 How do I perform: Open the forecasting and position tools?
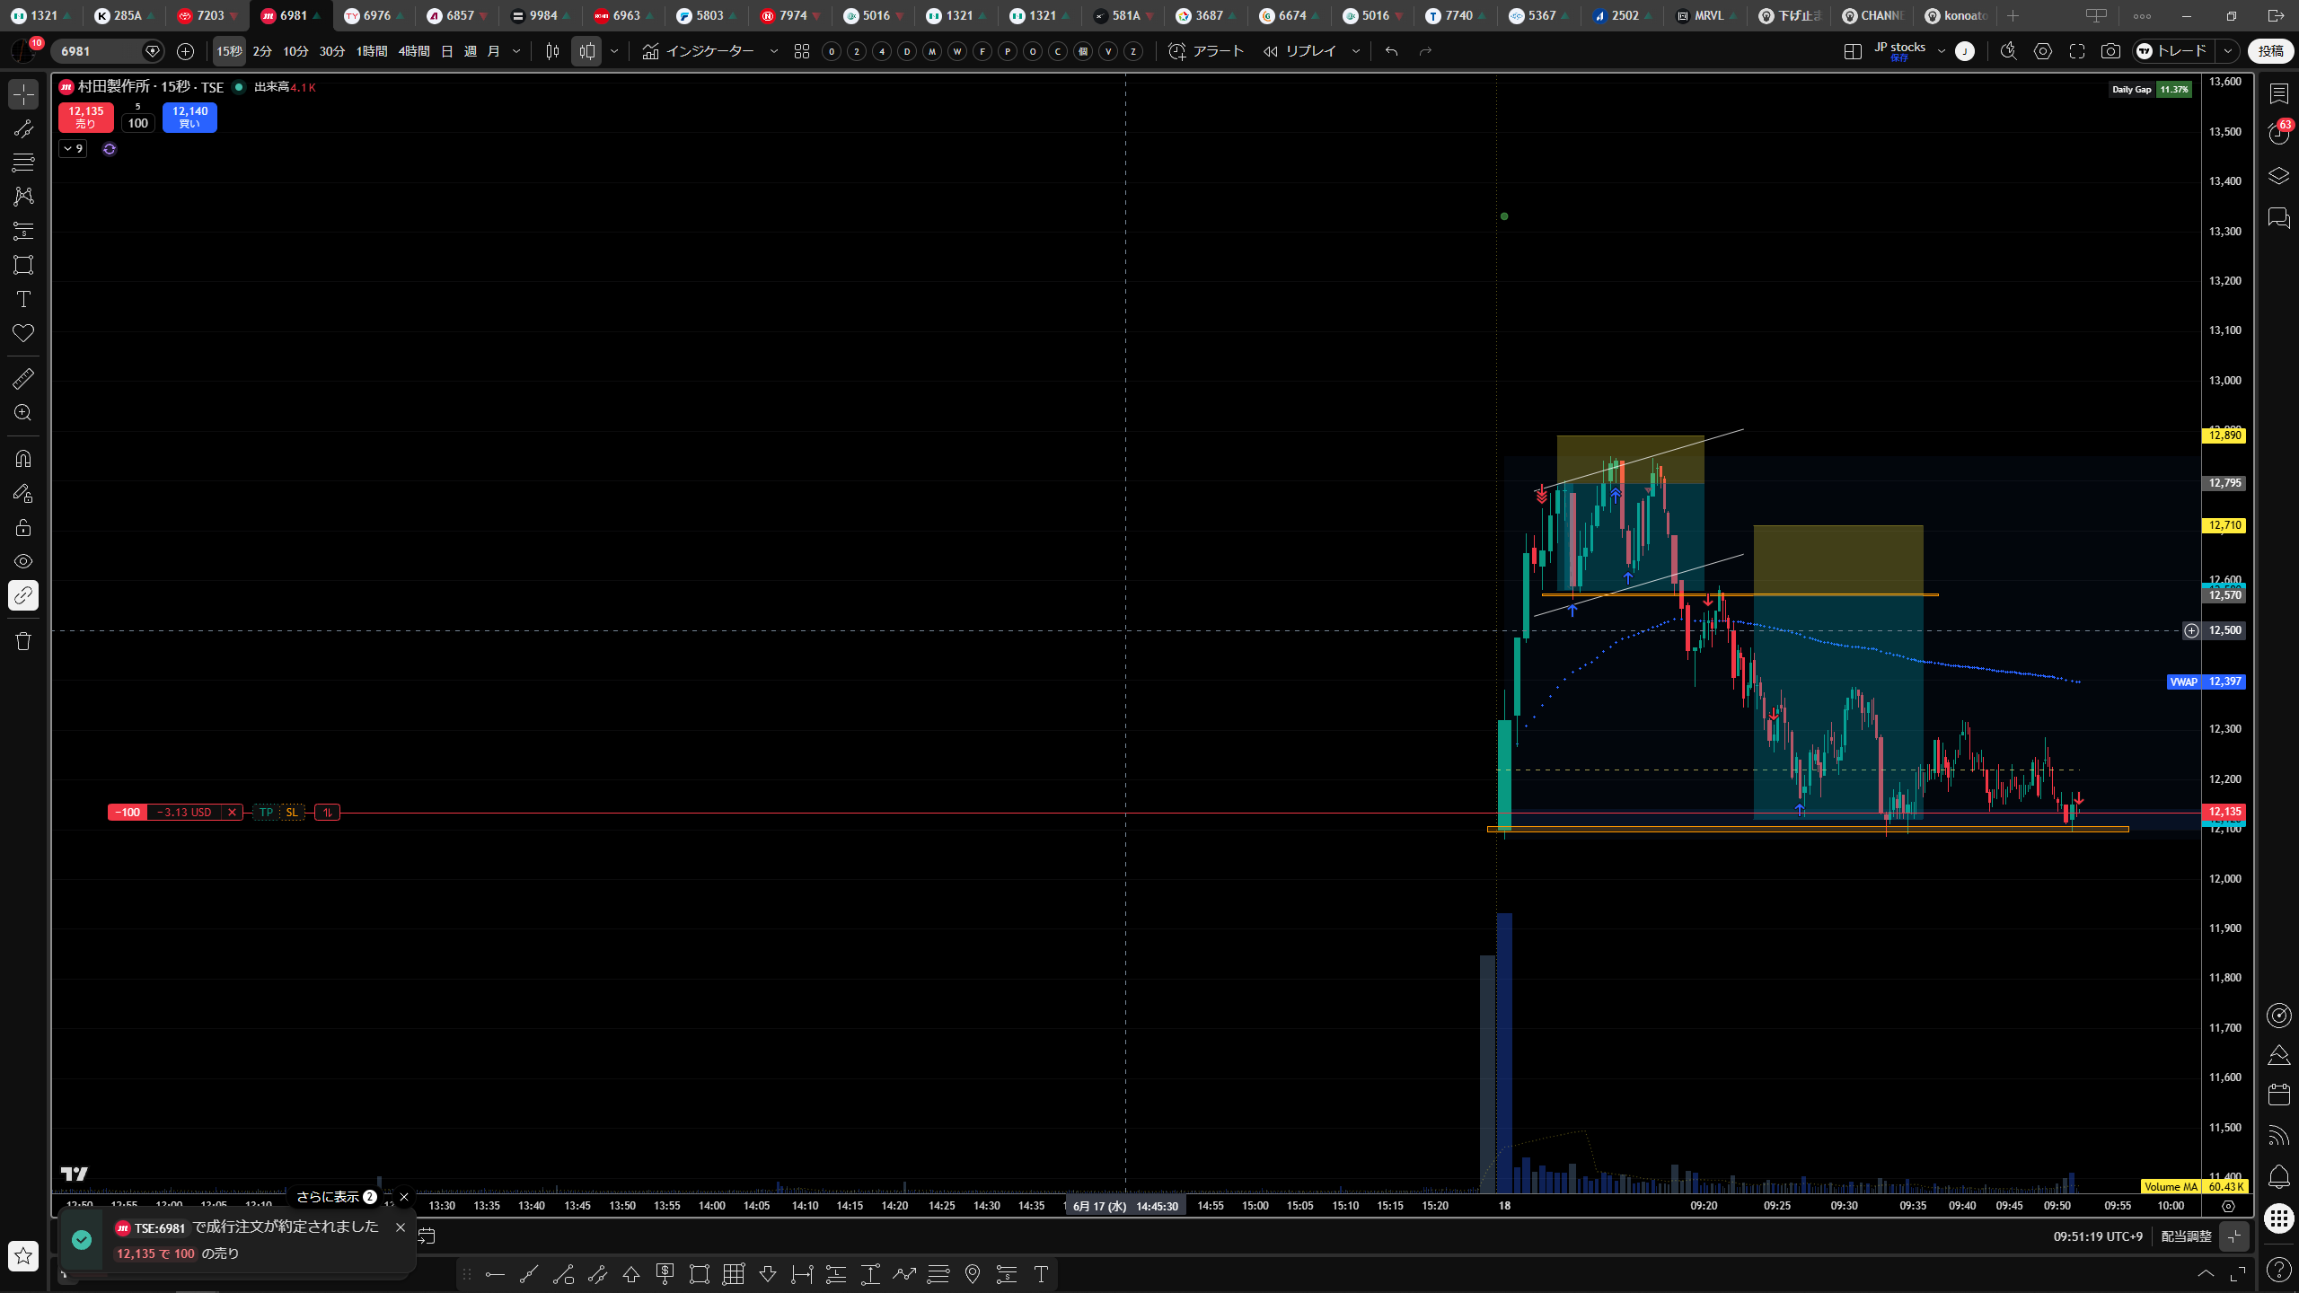(23, 231)
